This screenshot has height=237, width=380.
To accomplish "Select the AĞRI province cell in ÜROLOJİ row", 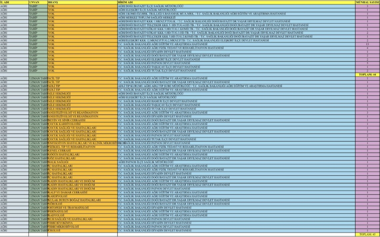I will click(14, 231).
